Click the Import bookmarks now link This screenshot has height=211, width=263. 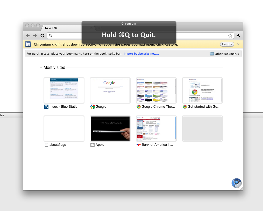pos(141,54)
